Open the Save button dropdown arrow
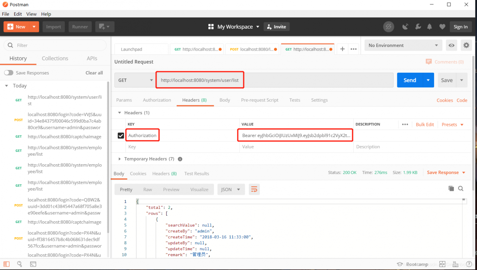477x270 pixels. click(462, 80)
